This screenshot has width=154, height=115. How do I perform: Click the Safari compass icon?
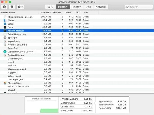point(5,24)
